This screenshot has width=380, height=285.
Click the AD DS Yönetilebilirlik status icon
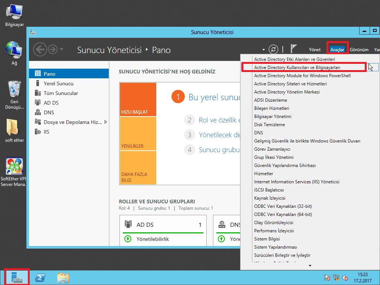pyautogui.click(x=128, y=239)
